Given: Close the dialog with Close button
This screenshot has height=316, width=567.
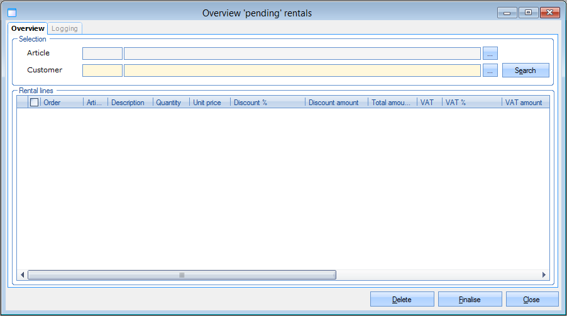Looking at the screenshot, I should click(532, 300).
